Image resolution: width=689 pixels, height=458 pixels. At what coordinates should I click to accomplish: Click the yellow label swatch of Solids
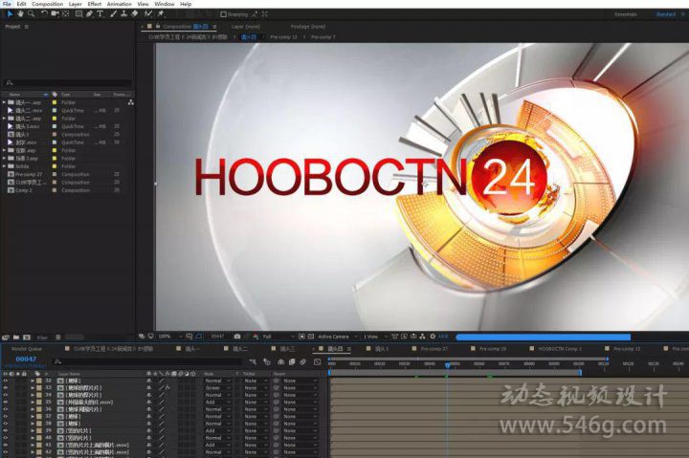point(56,166)
